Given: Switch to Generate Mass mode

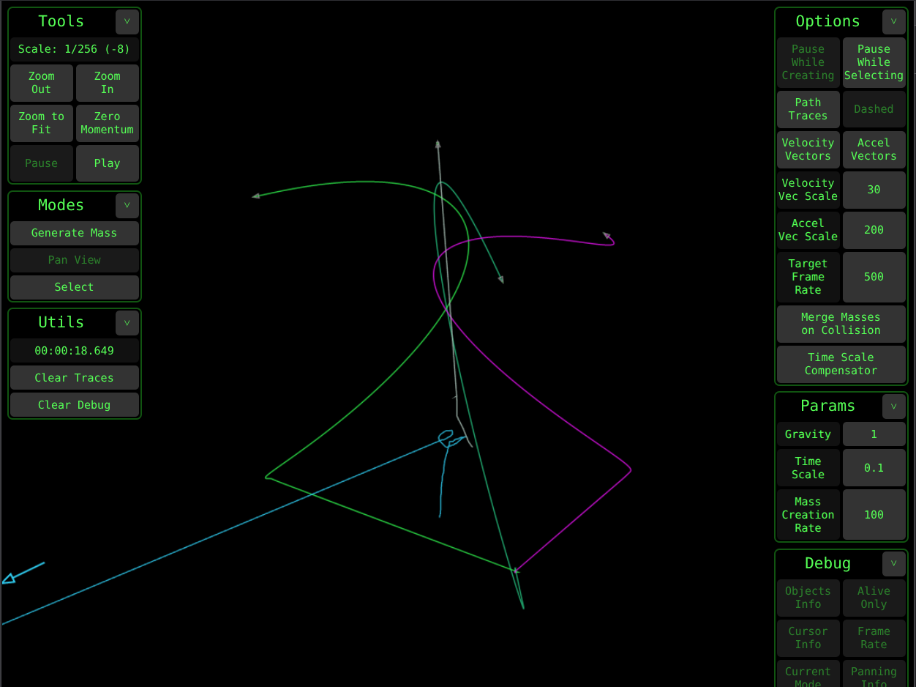Looking at the screenshot, I should coord(75,233).
